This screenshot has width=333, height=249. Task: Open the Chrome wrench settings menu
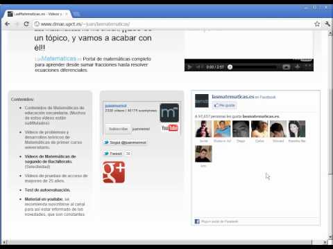(x=327, y=24)
